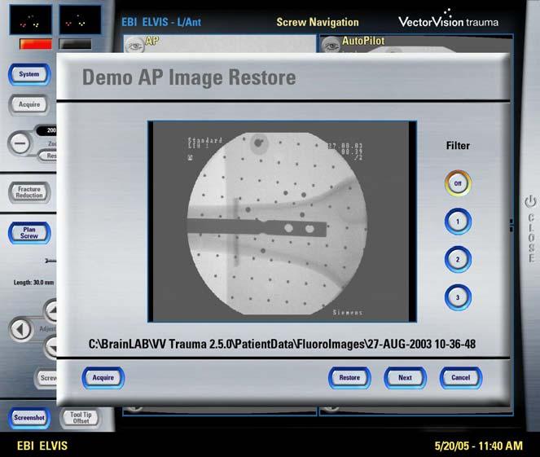
Task: Toggle the AP view eye icon
Action: [134, 45]
